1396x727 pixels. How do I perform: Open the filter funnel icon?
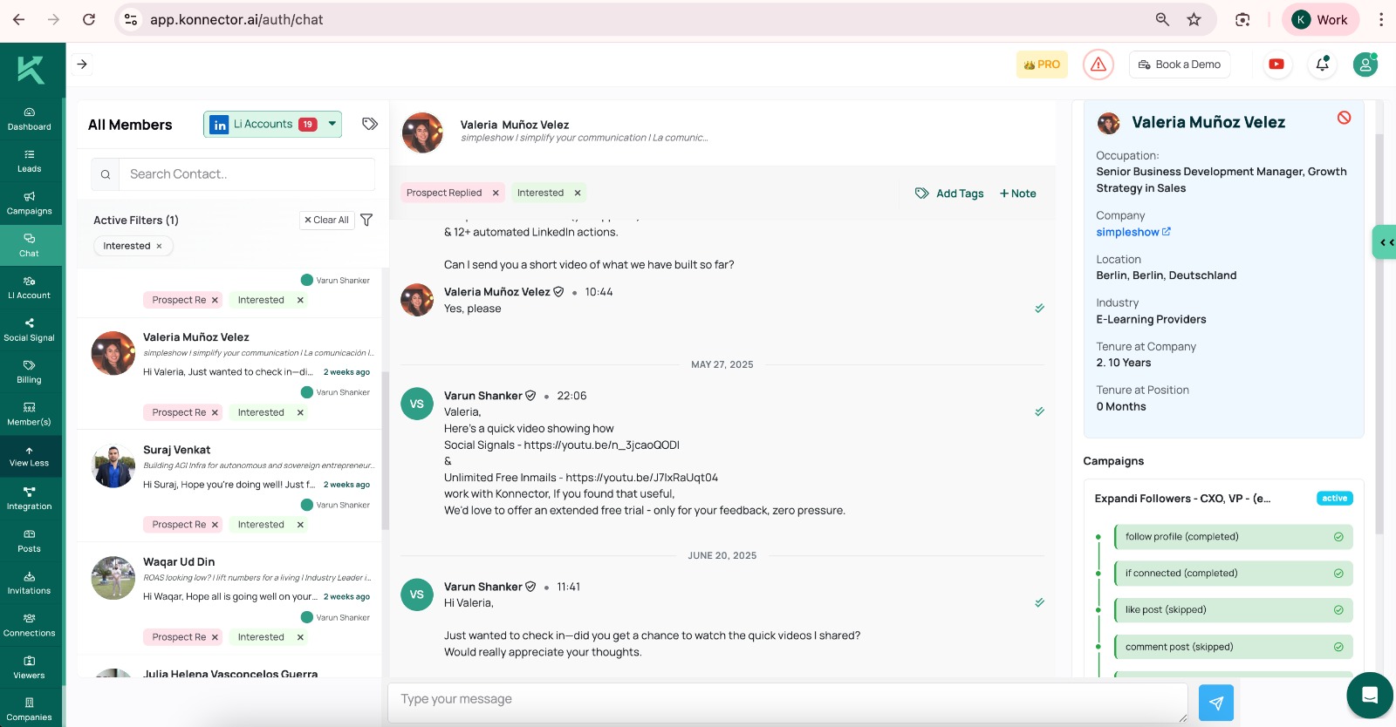tap(366, 220)
